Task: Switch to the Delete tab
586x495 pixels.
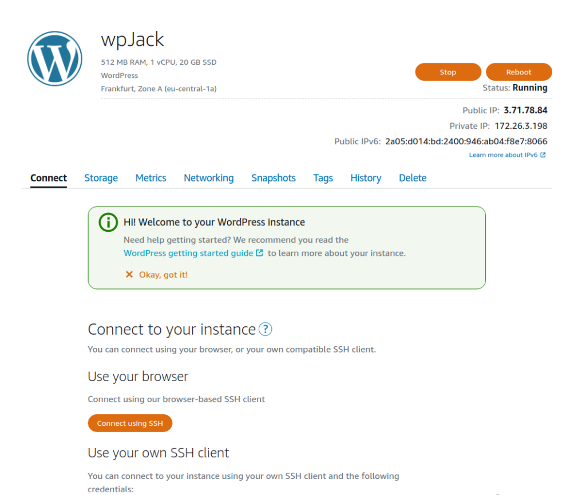Action: [x=413, y=178]
